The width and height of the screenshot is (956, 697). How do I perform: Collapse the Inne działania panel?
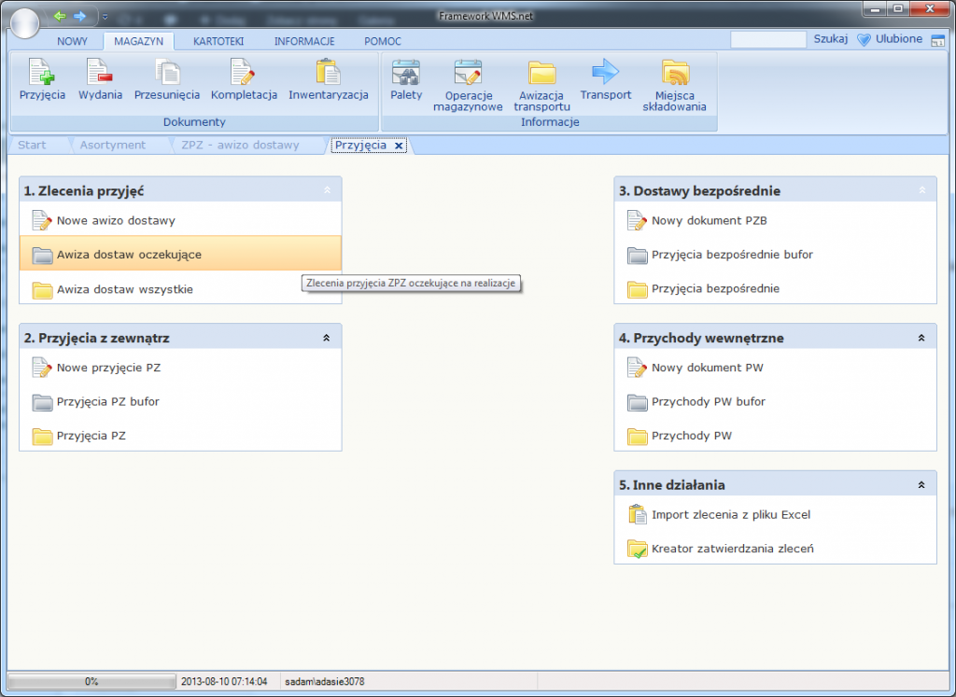coord(921,485)
